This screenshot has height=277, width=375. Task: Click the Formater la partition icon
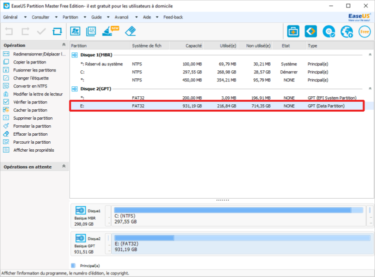tap(6, 126)
